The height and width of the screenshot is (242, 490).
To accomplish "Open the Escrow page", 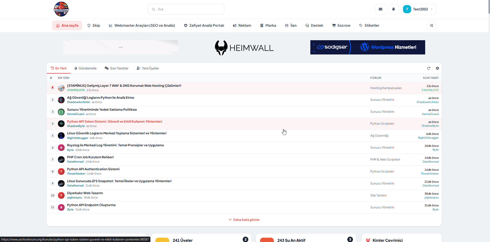I will click(x=341, y=25).
